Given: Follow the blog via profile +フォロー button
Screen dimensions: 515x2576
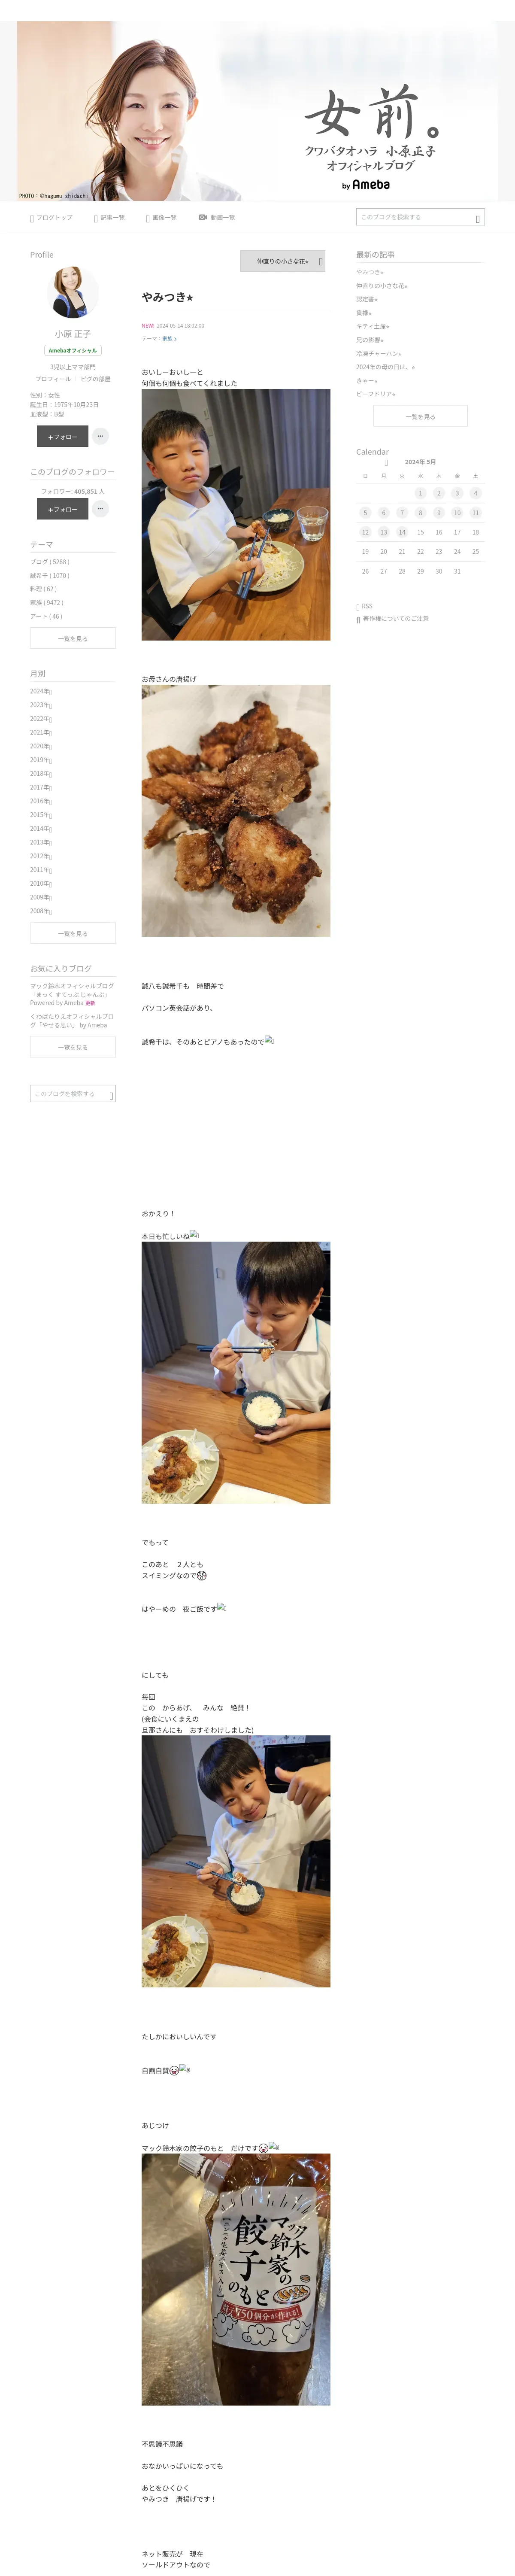Looking at the screenshot, I should click(x=62, y=436).
